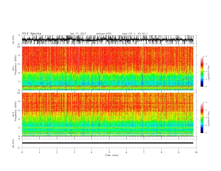Click the date text "Jun. 17, 2017"
Viewport: 221px width, 171px height.
click(x=78, y=34)
